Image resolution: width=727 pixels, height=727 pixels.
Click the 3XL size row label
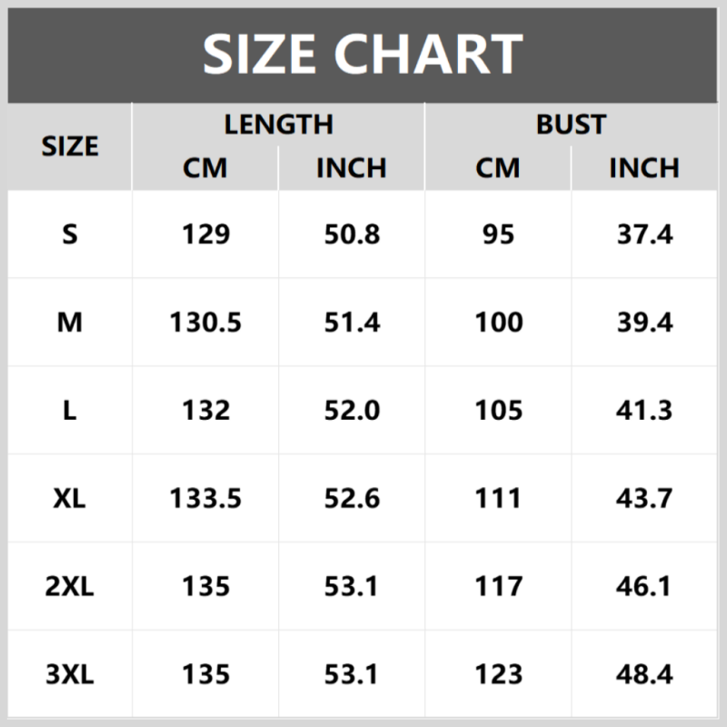[x=70, y=674]
